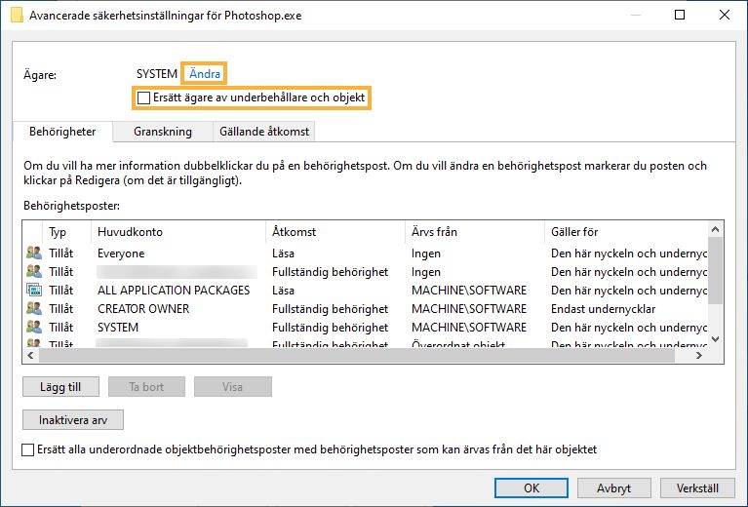Sort by the Ärvs från column header
This screenshot has height=507, width=748.
pyautogui.click(x=474, y=232)
